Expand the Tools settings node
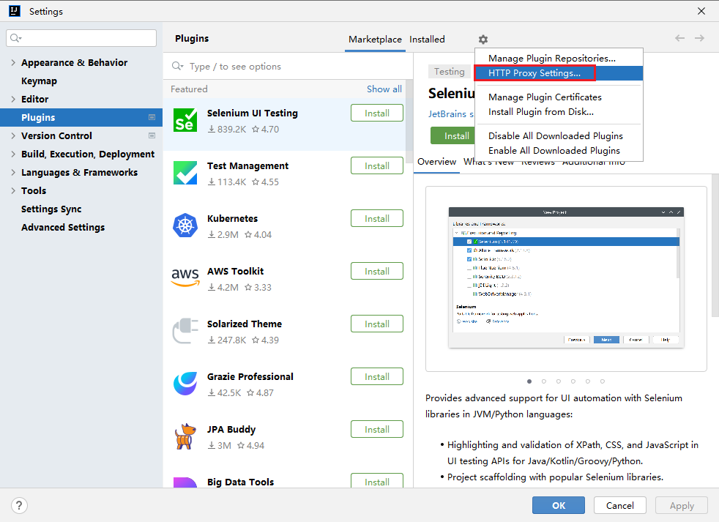719x522 pixels. click(x=13, y=191)
